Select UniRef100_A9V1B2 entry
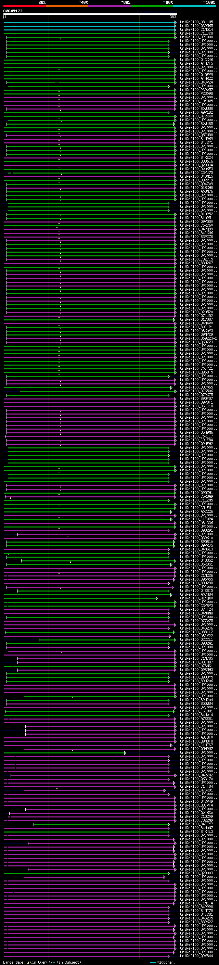This screenshot has height=965, width=219. tap(196, 112)
